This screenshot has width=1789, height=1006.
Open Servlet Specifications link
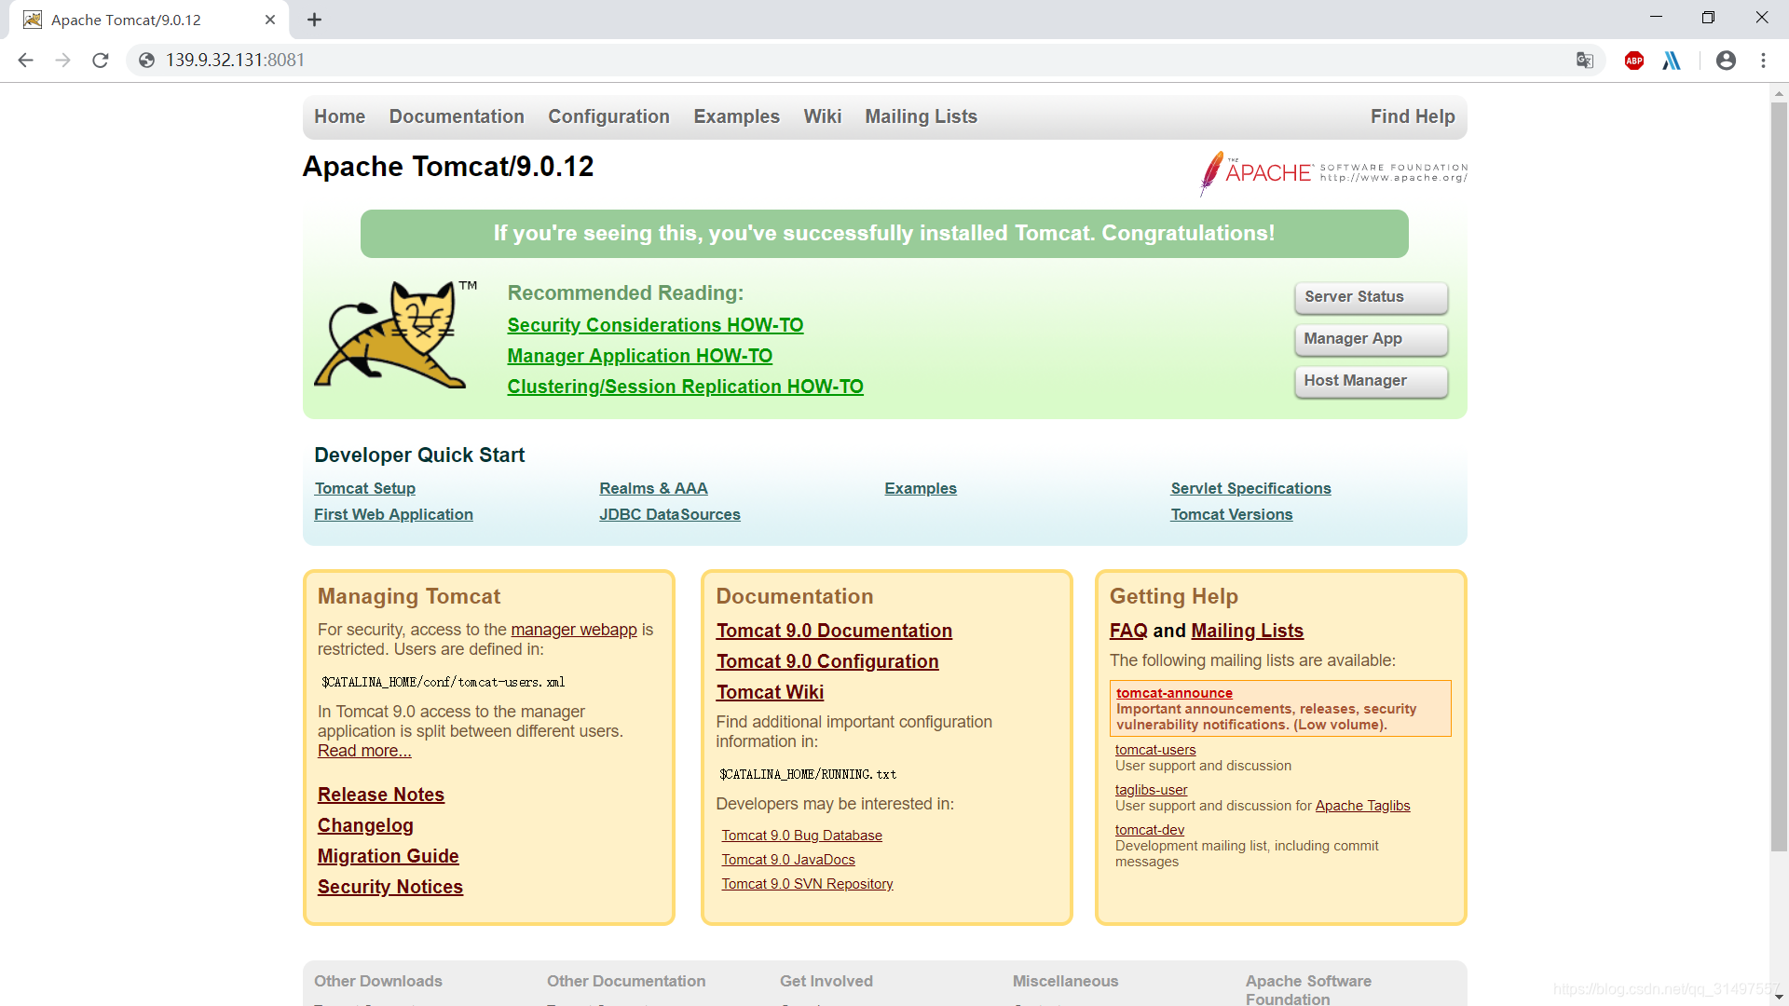pos(1250,488)
